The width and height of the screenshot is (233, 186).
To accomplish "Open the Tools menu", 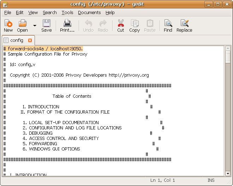I will click(67, 13).
